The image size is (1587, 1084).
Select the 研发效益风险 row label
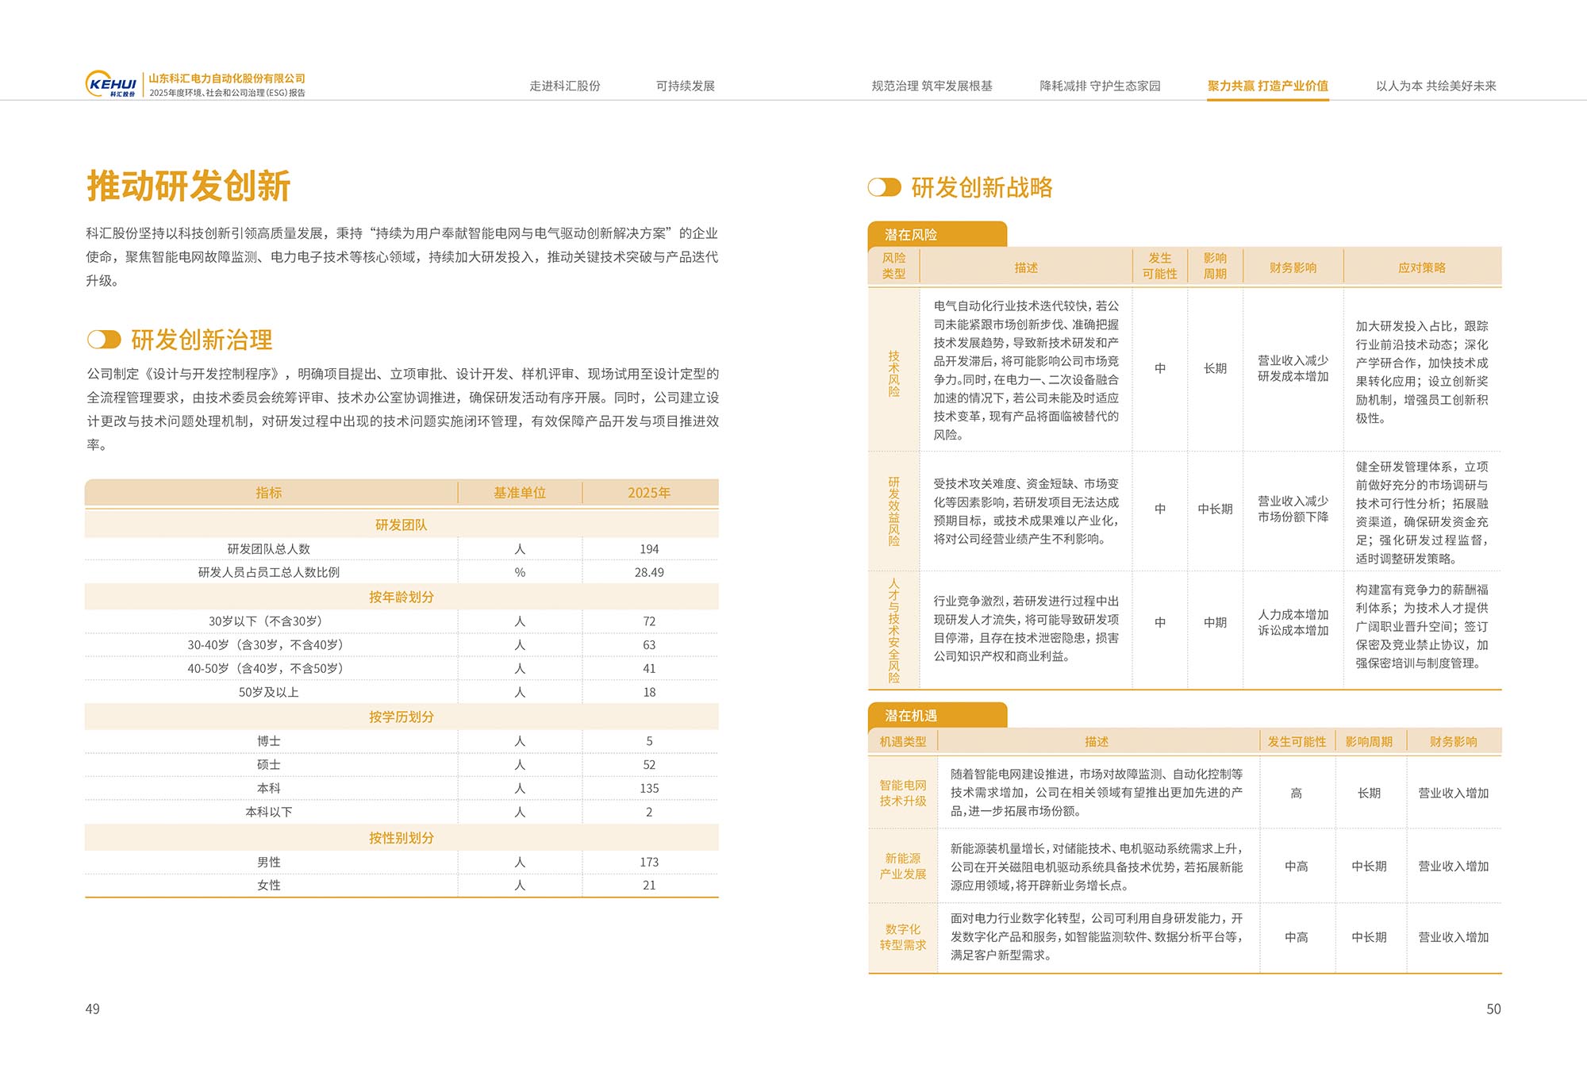point(893,511)
